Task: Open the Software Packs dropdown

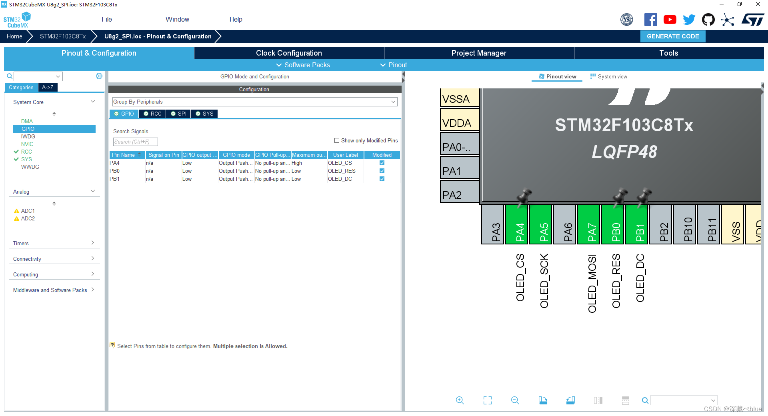Action: [303, 65]
